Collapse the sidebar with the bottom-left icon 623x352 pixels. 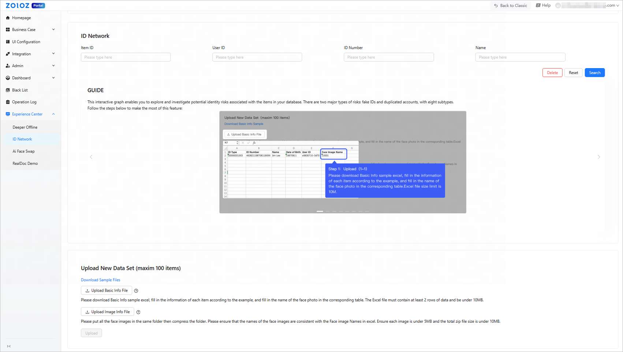tap(9, 346)
